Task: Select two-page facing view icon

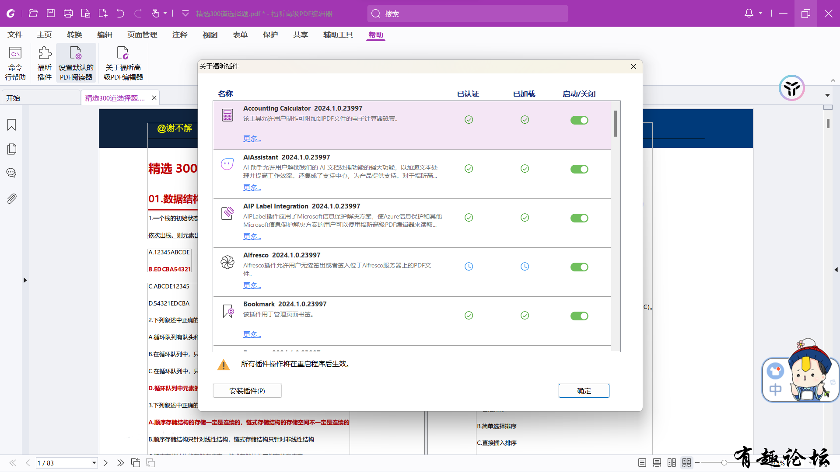Action: tap(672, 463)
